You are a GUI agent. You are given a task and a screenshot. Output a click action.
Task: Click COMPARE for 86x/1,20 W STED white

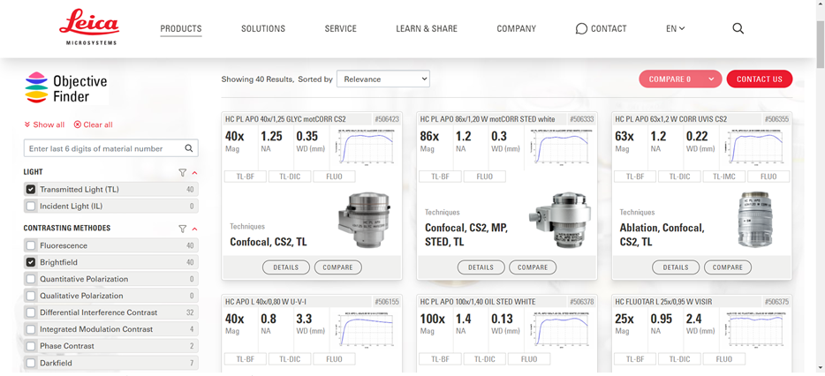pos(533,267)
